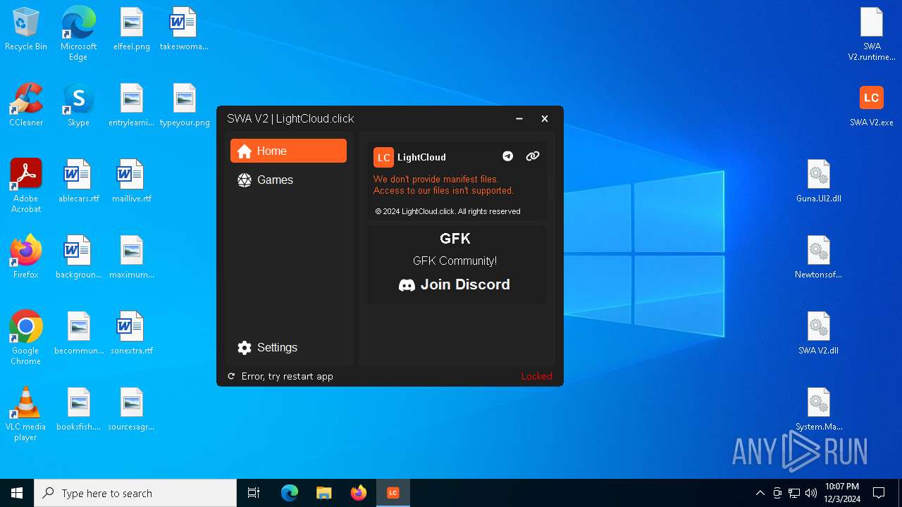Select the booksfish image file on desktop
This screenshot has width=902, height=507.
(78, 410)
